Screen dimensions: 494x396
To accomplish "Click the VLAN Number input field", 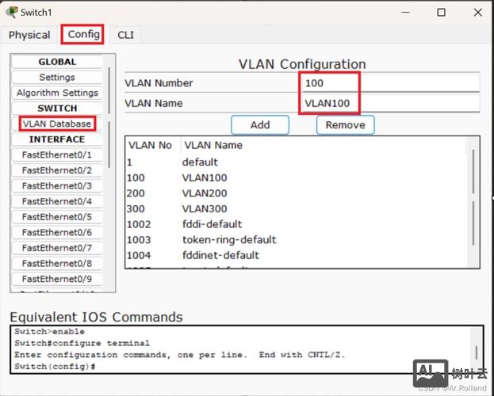I will (x=390, y=83).
